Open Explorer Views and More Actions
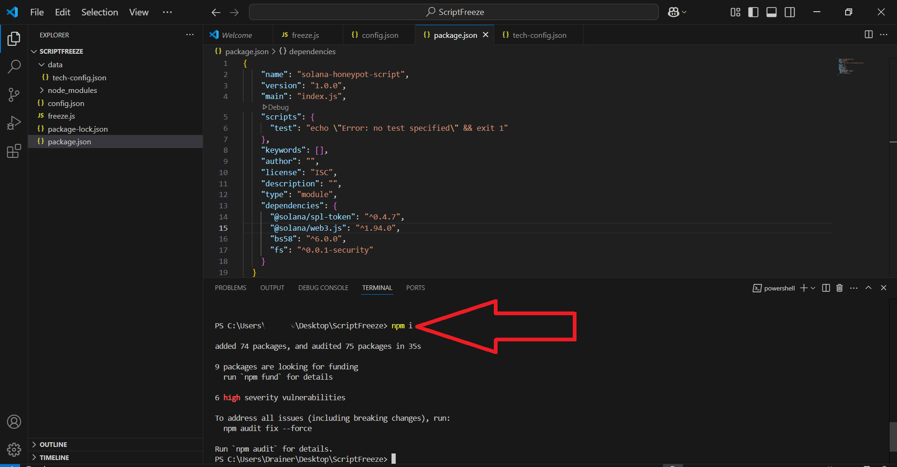 click(190, 35)
